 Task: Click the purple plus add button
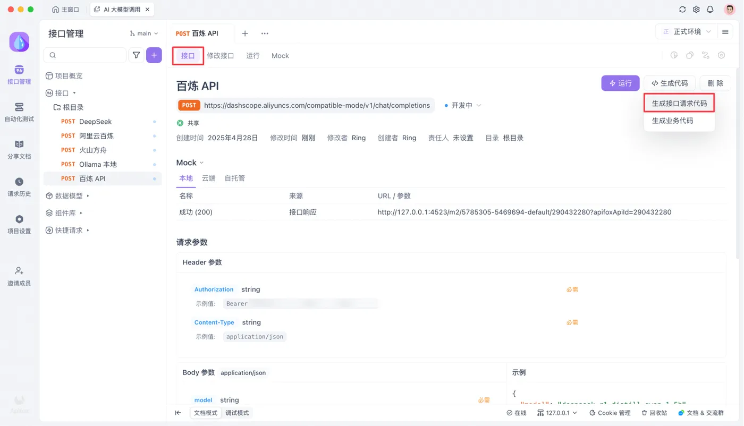point(154,55)
